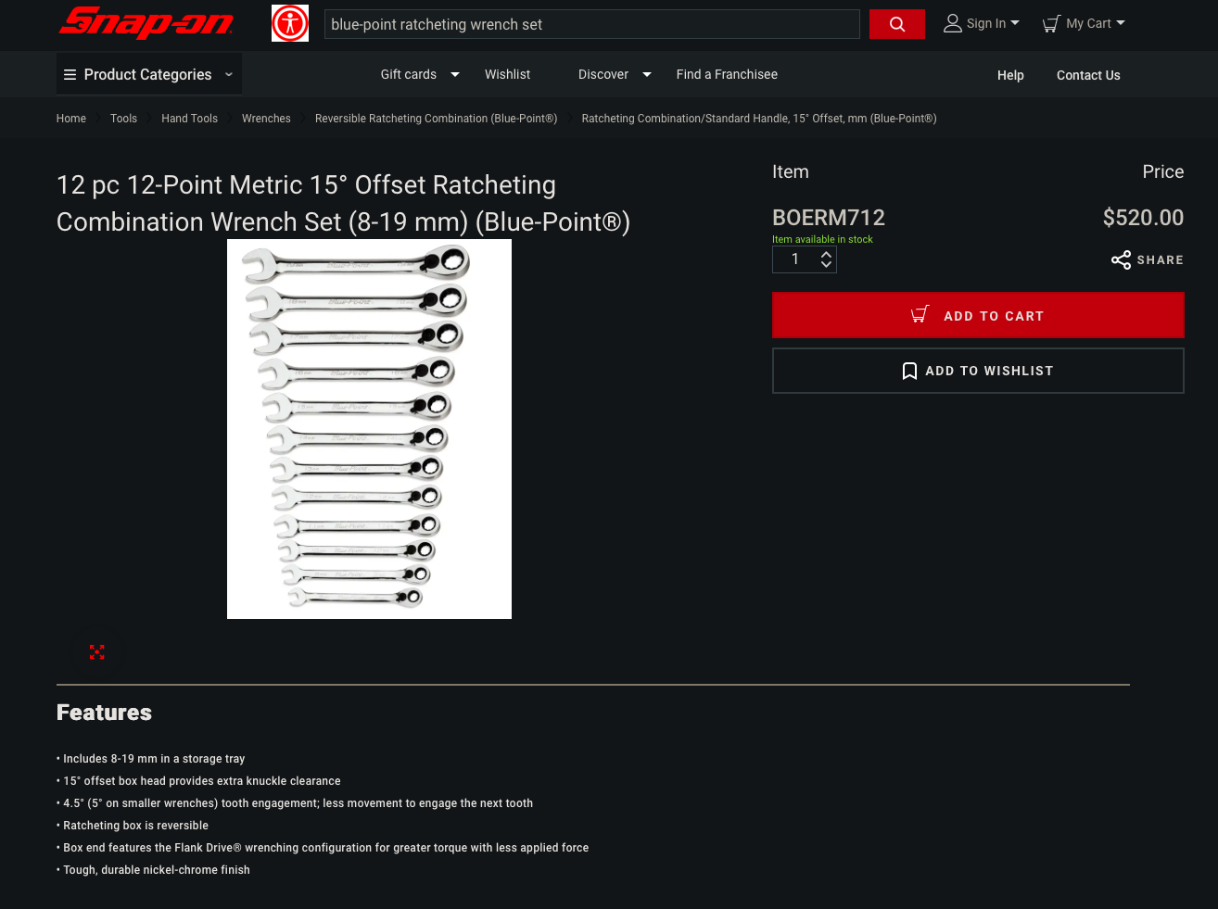Viewport: 1218px width, 909px height.
Task: Increase quantity with the up arrow
Action: [826, 254]
